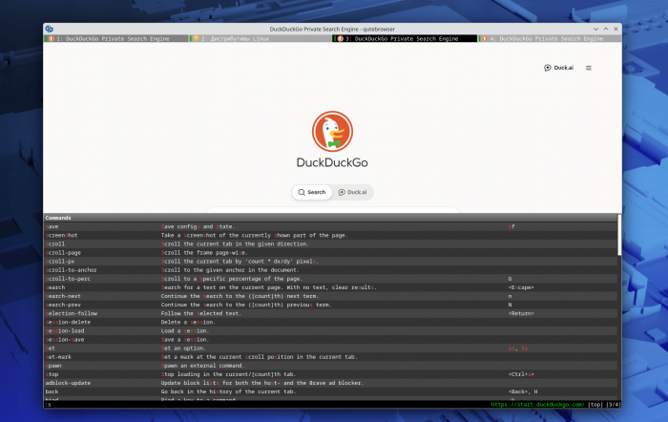The width and height of the screenshot is (668, 422).
Task: Click the <Escape> keybinding for search
Action: (x=521, y=287)
